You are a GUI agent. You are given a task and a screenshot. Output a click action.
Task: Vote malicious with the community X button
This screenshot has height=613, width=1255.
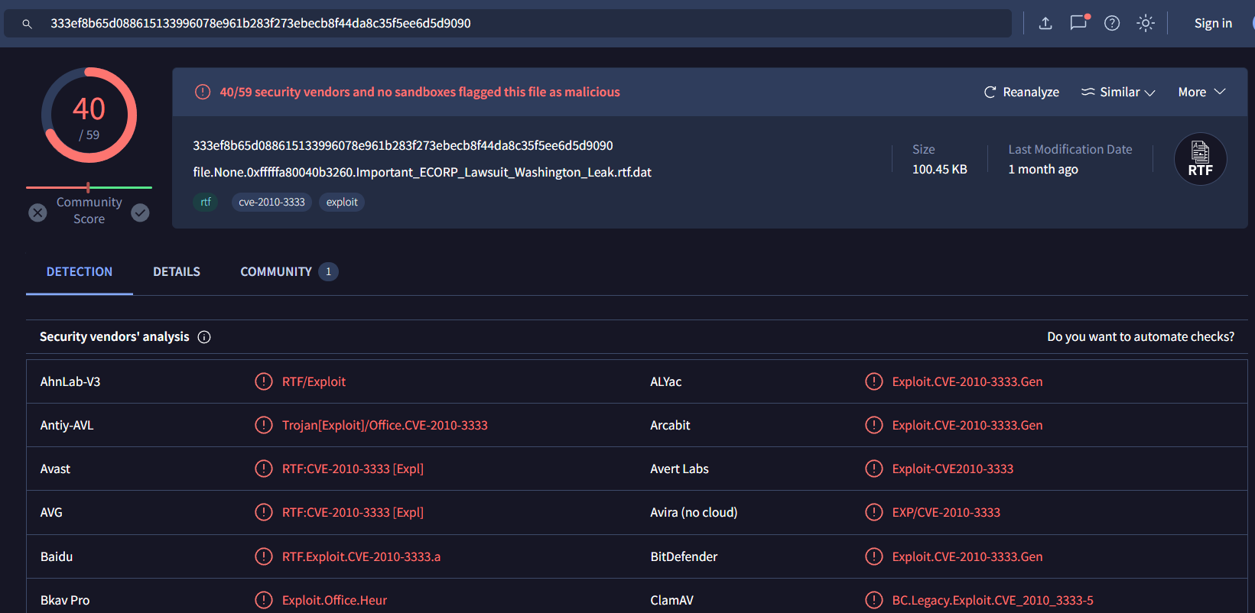coord(37,212)
